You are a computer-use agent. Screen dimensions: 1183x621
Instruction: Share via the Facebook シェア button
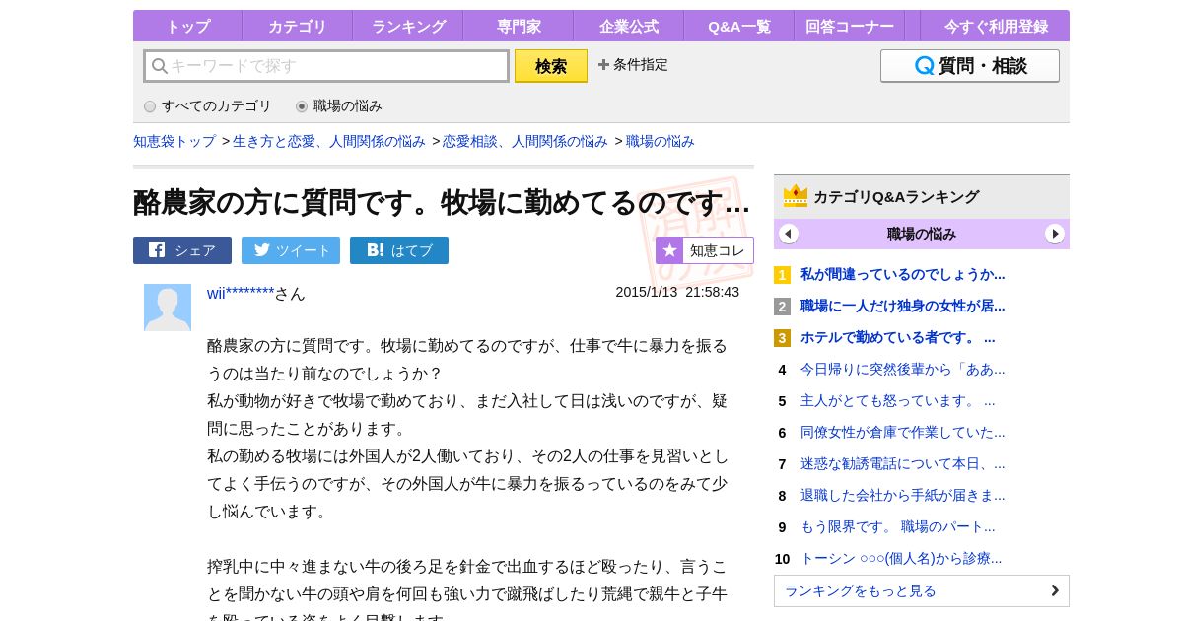(182, 250)
